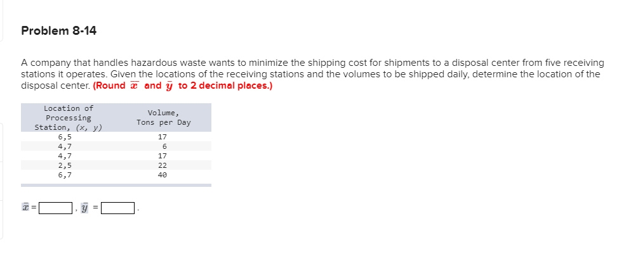Click the y-bar symbol in red instruction
The height and width of the screenshot is (254, 638).
pos(169,86)
